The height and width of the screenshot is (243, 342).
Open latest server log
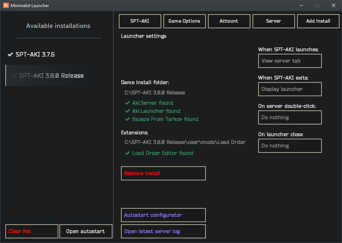(163, 231)
